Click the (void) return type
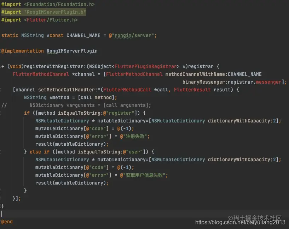289x229 pixels. tap(16, 66)
